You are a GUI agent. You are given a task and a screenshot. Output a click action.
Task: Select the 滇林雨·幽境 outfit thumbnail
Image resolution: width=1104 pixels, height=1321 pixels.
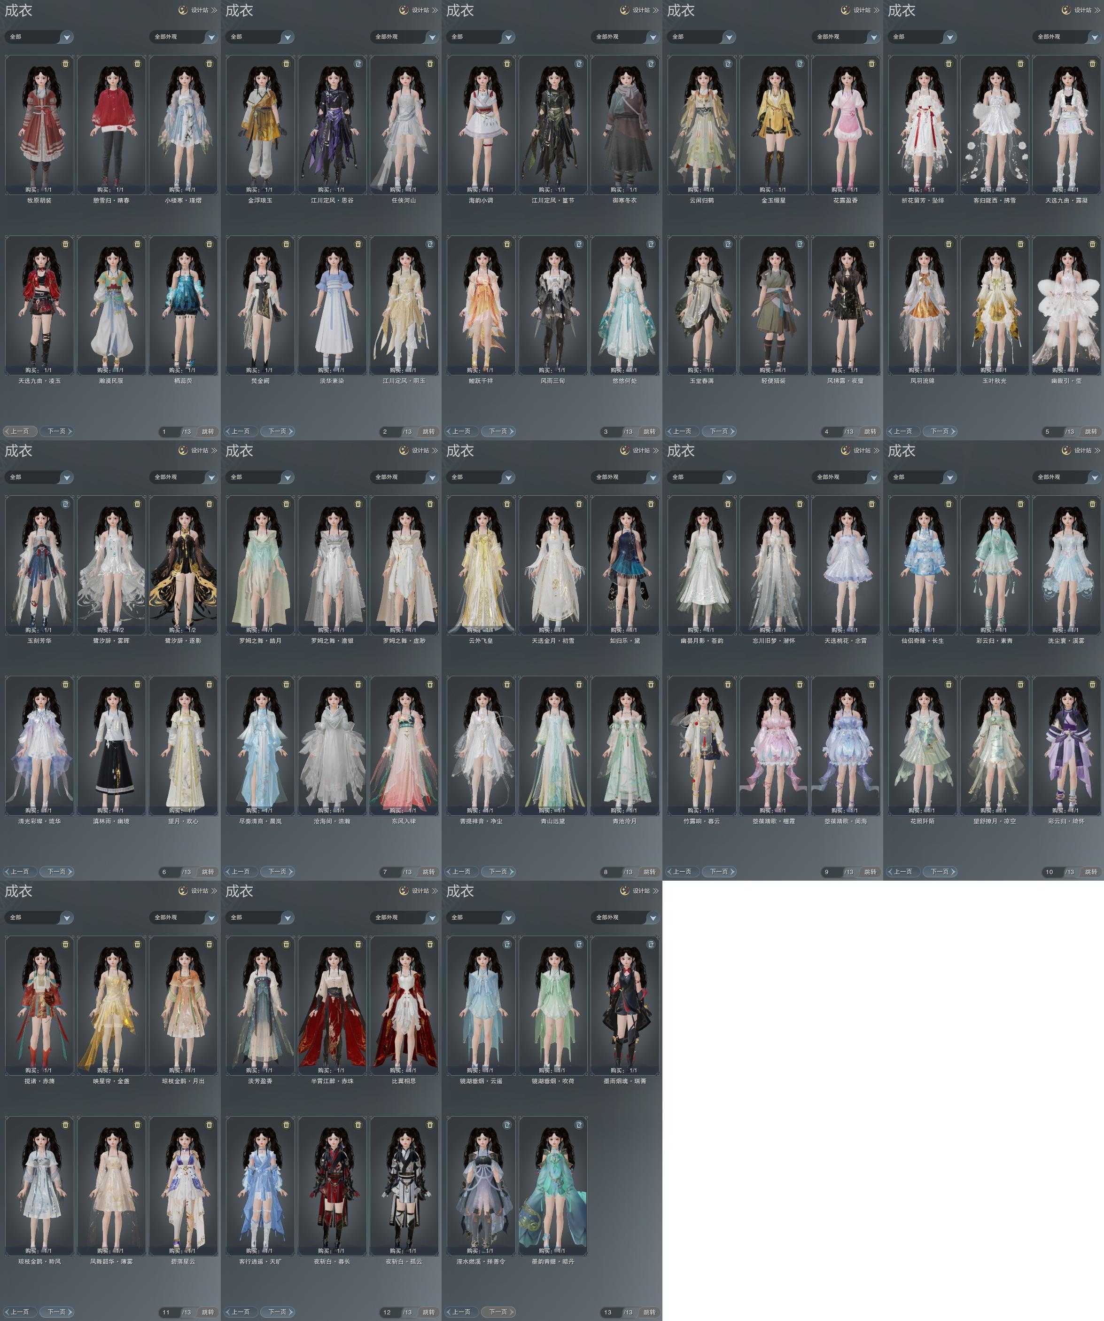tap(111, 745)
